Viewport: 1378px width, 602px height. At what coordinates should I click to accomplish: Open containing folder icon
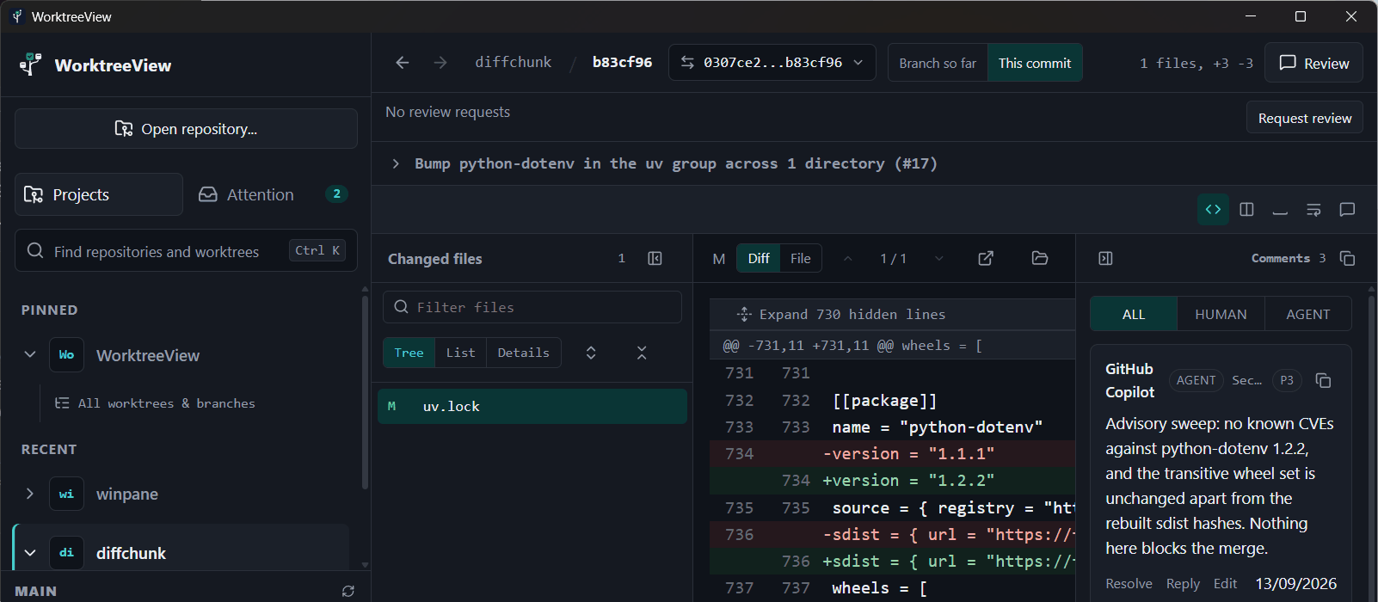[1040, 258]
